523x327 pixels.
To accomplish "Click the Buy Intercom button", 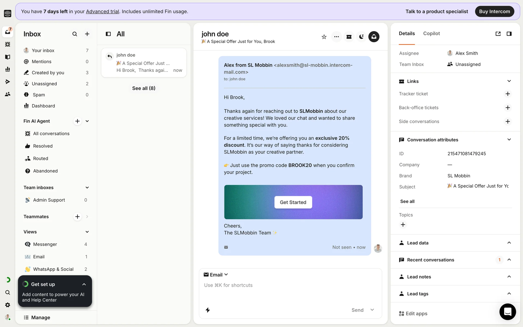I will 494,11.
